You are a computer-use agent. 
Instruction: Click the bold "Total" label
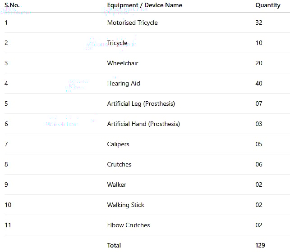tap(114, 245)
